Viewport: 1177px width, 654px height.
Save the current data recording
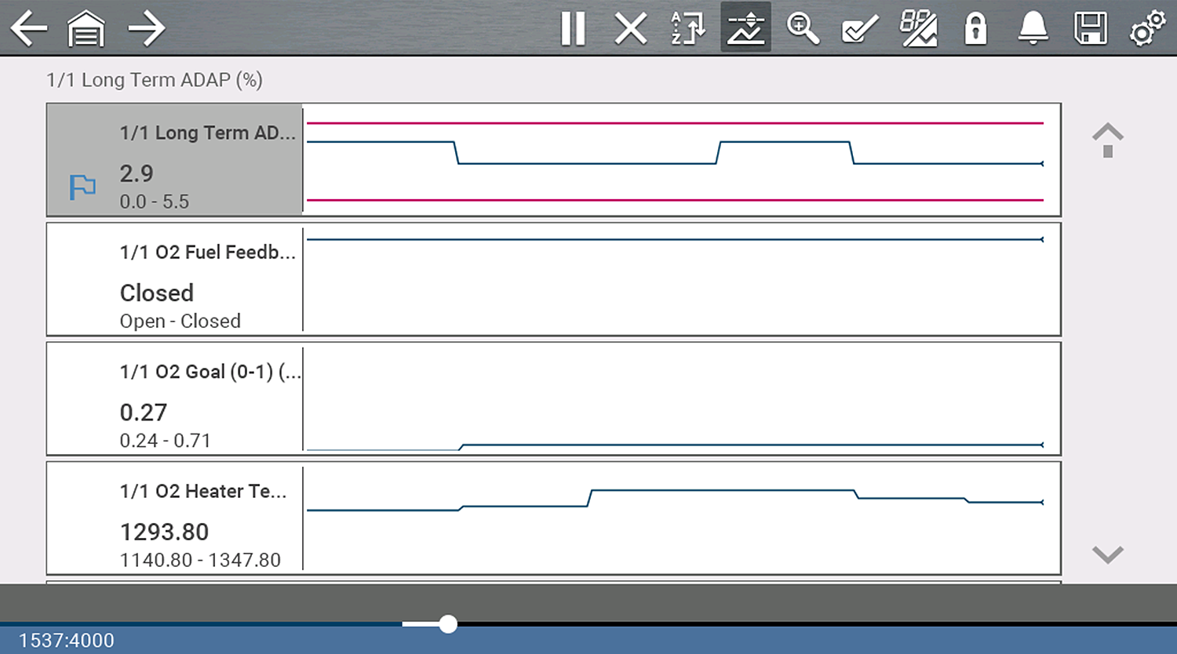(1089, 27)
